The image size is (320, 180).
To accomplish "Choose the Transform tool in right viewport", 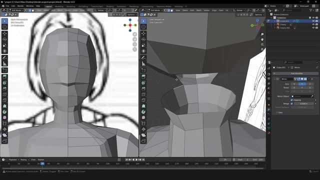I will point(143,51).
